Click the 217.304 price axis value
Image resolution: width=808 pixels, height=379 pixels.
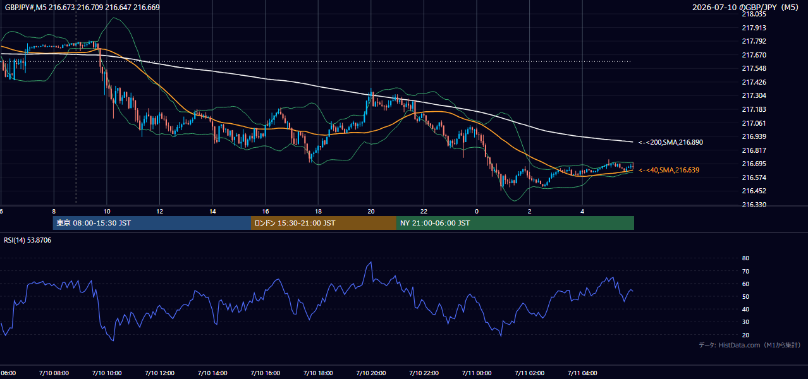[x=754, y=95]
